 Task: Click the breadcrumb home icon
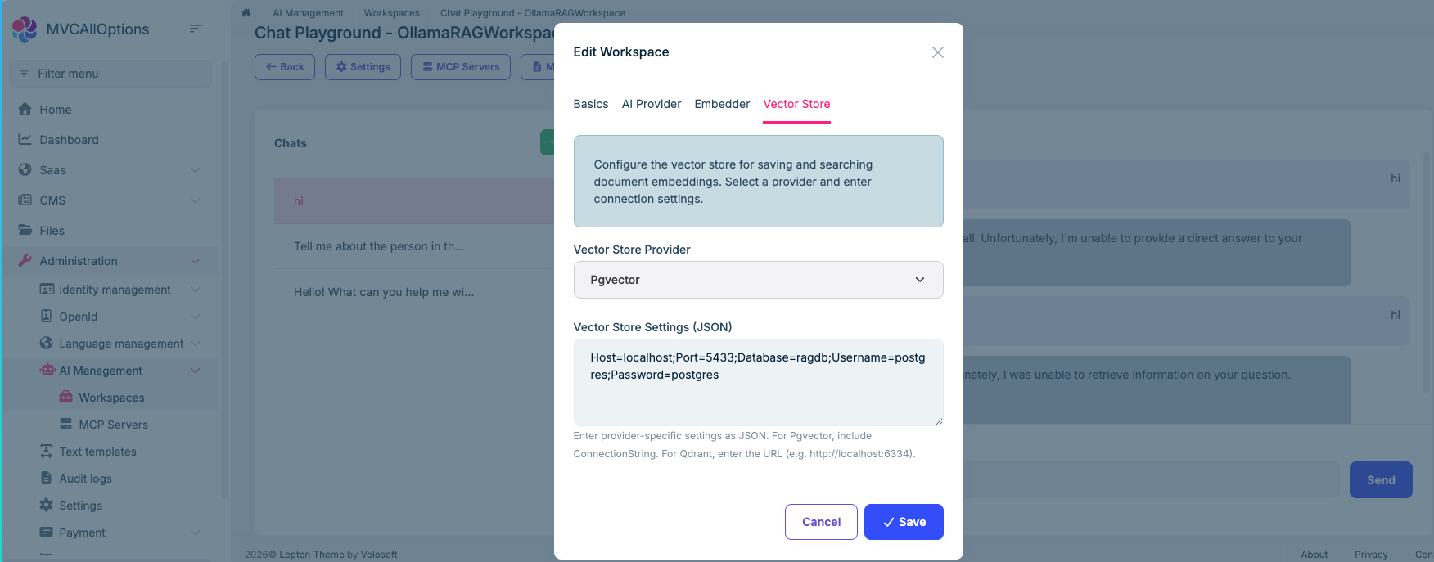pos(246,13)
